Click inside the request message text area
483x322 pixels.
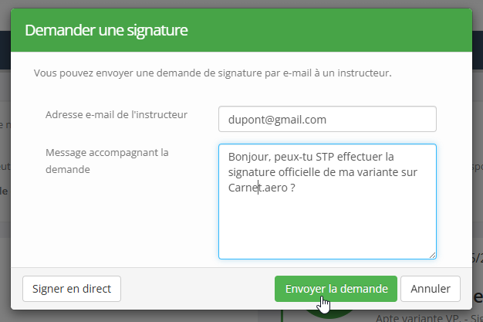click(x=327, y=201)
